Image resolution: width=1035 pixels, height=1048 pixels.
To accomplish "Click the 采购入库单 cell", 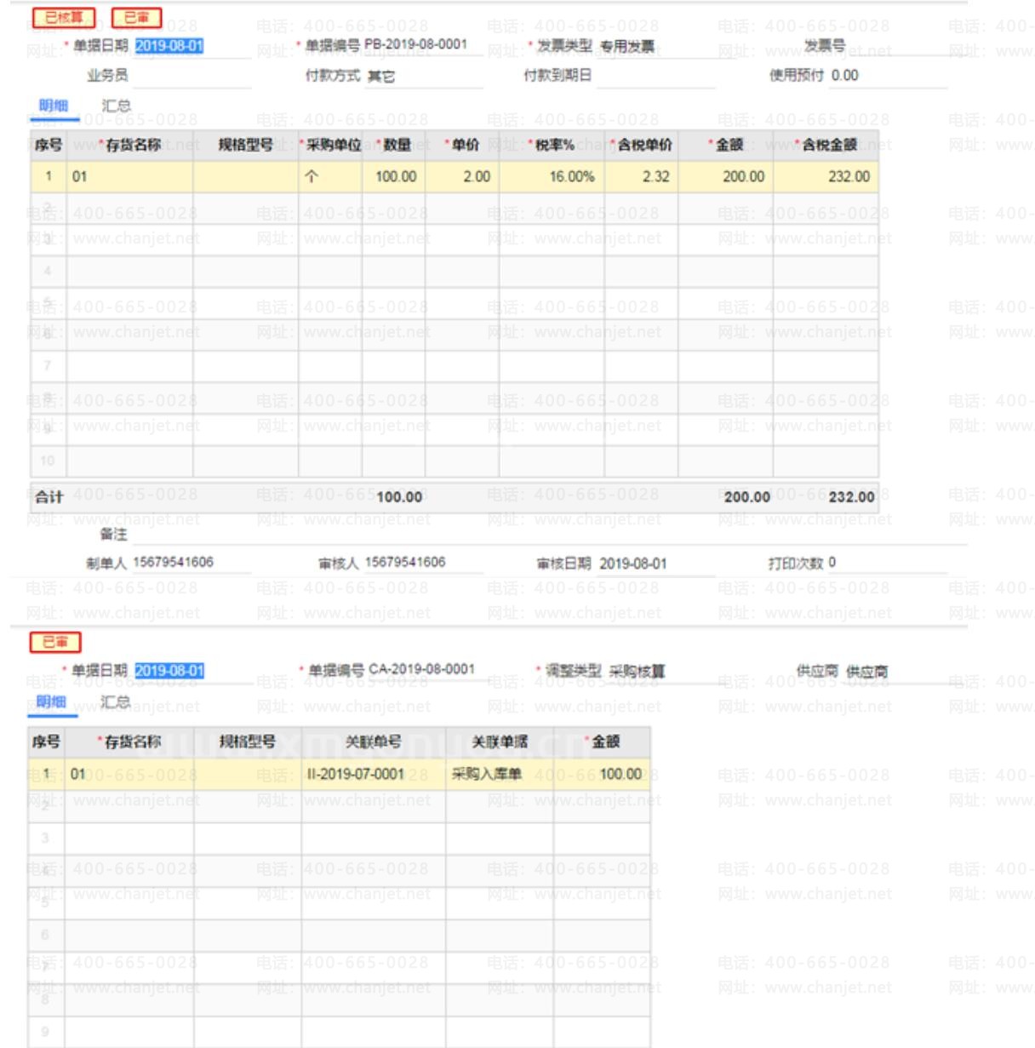I will pos(500,774).
